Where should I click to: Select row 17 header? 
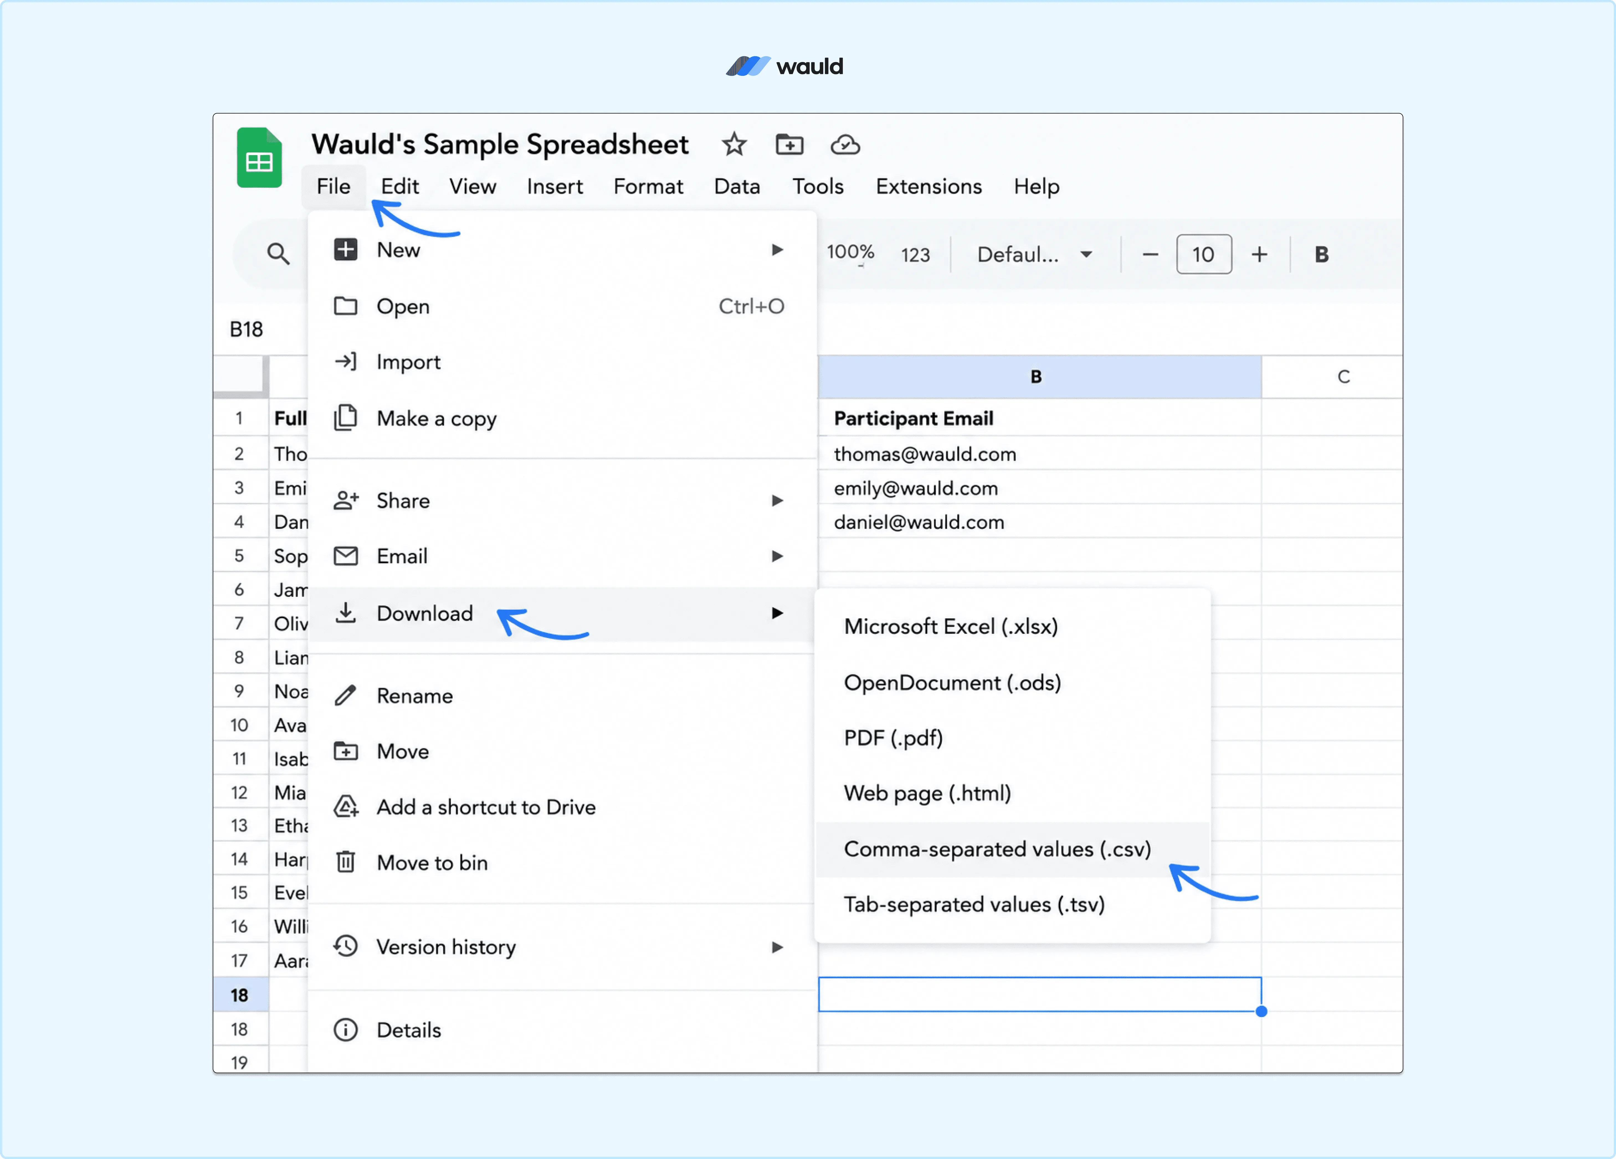point(240,960)
